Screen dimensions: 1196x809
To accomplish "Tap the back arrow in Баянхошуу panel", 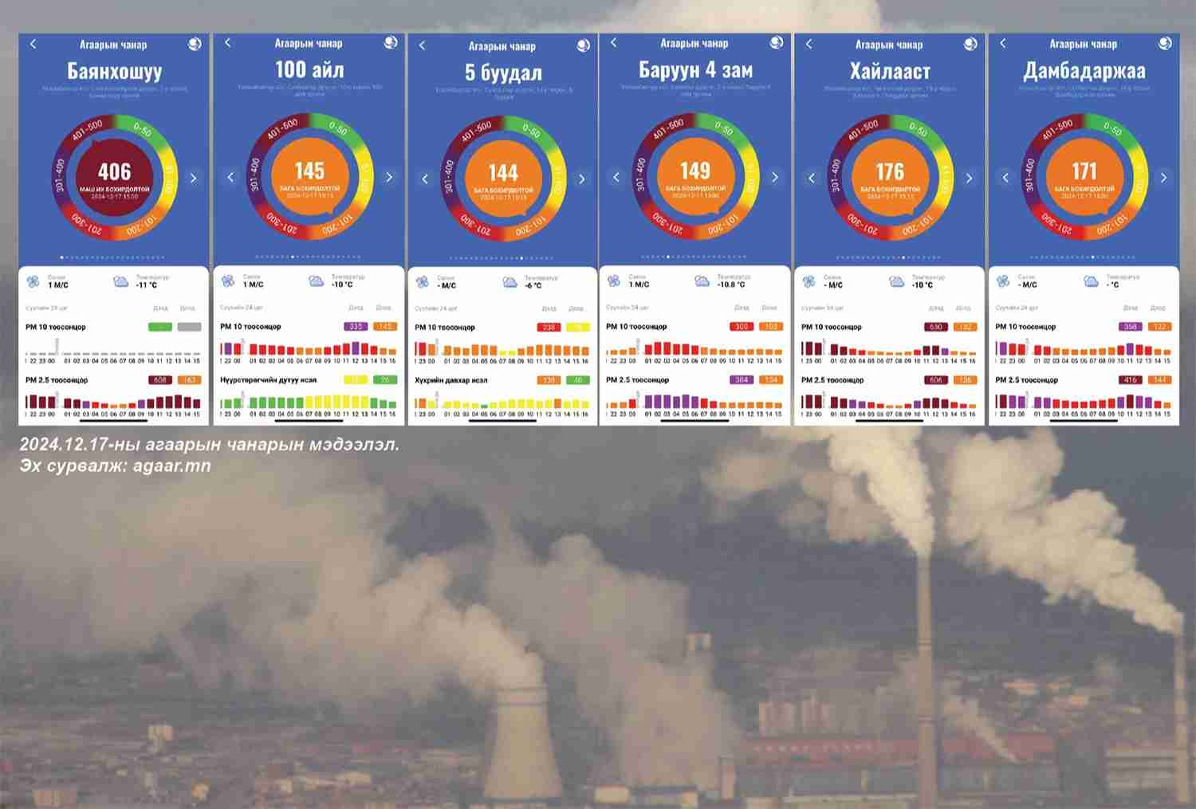I will [33, 44].
